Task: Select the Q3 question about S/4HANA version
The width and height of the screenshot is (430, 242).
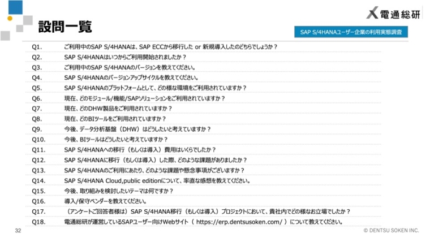Action: tap(130, 67)
